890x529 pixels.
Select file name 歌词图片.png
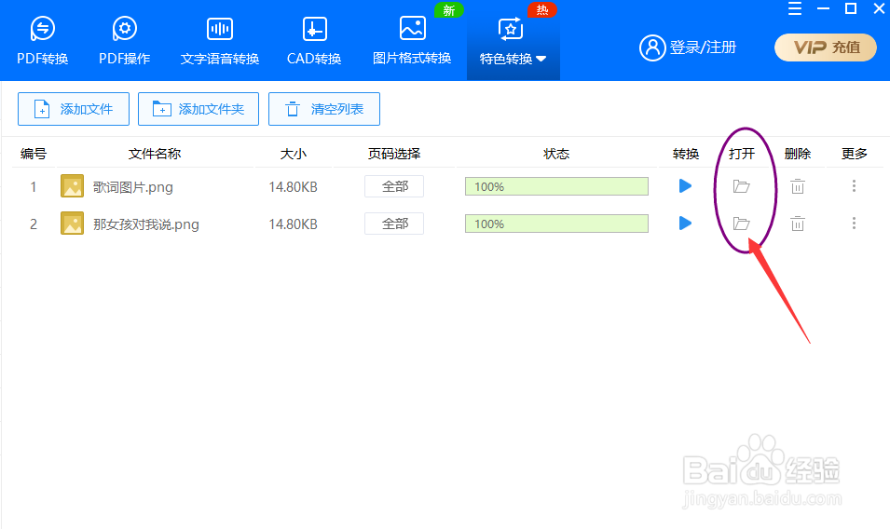pyautogui.click(x=133, y=187)
